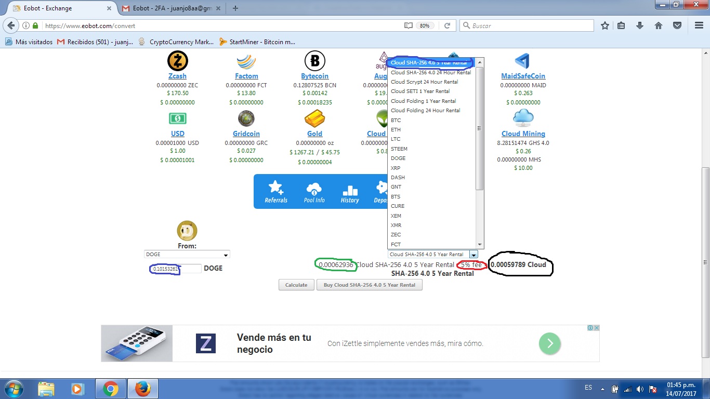Viewport: 710px width, 399px height.
Task: Open Más visitados bookmark folder
Action: [29, 42]
